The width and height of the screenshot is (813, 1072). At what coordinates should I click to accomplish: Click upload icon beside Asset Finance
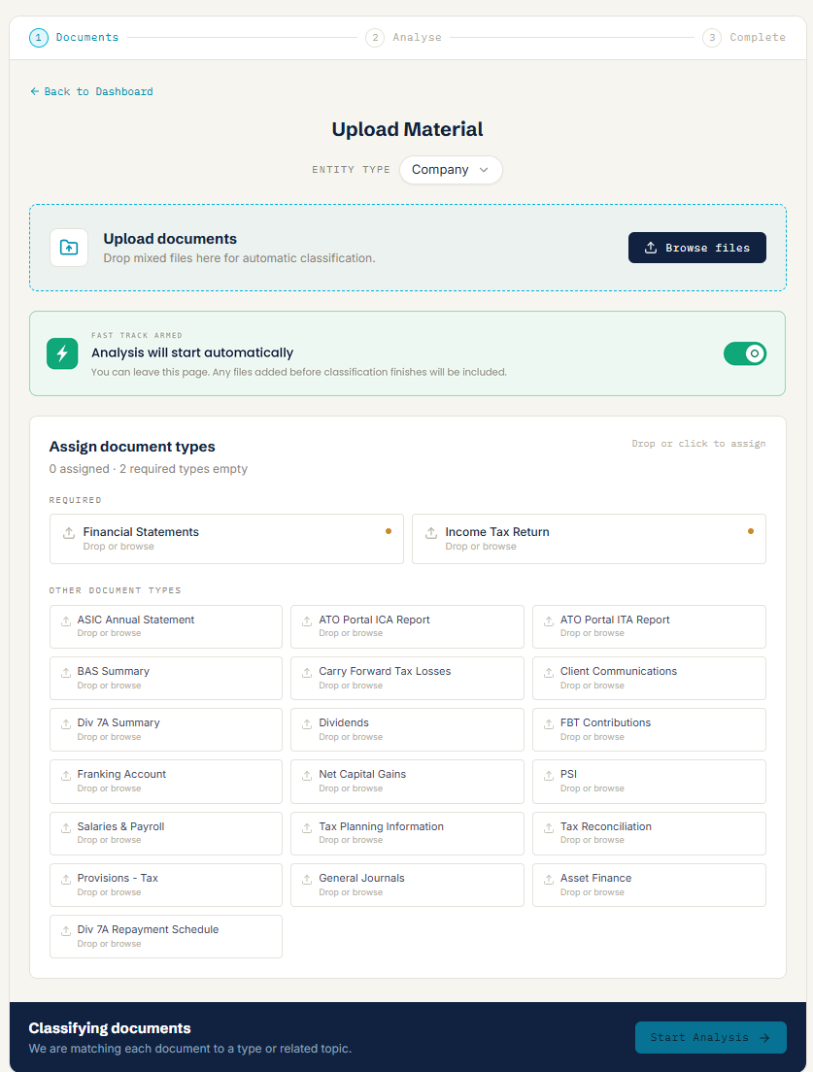(x=549, y=879)
